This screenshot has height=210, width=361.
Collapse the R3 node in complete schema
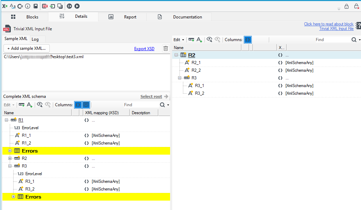pyautogui.click(x=10, y=166)
